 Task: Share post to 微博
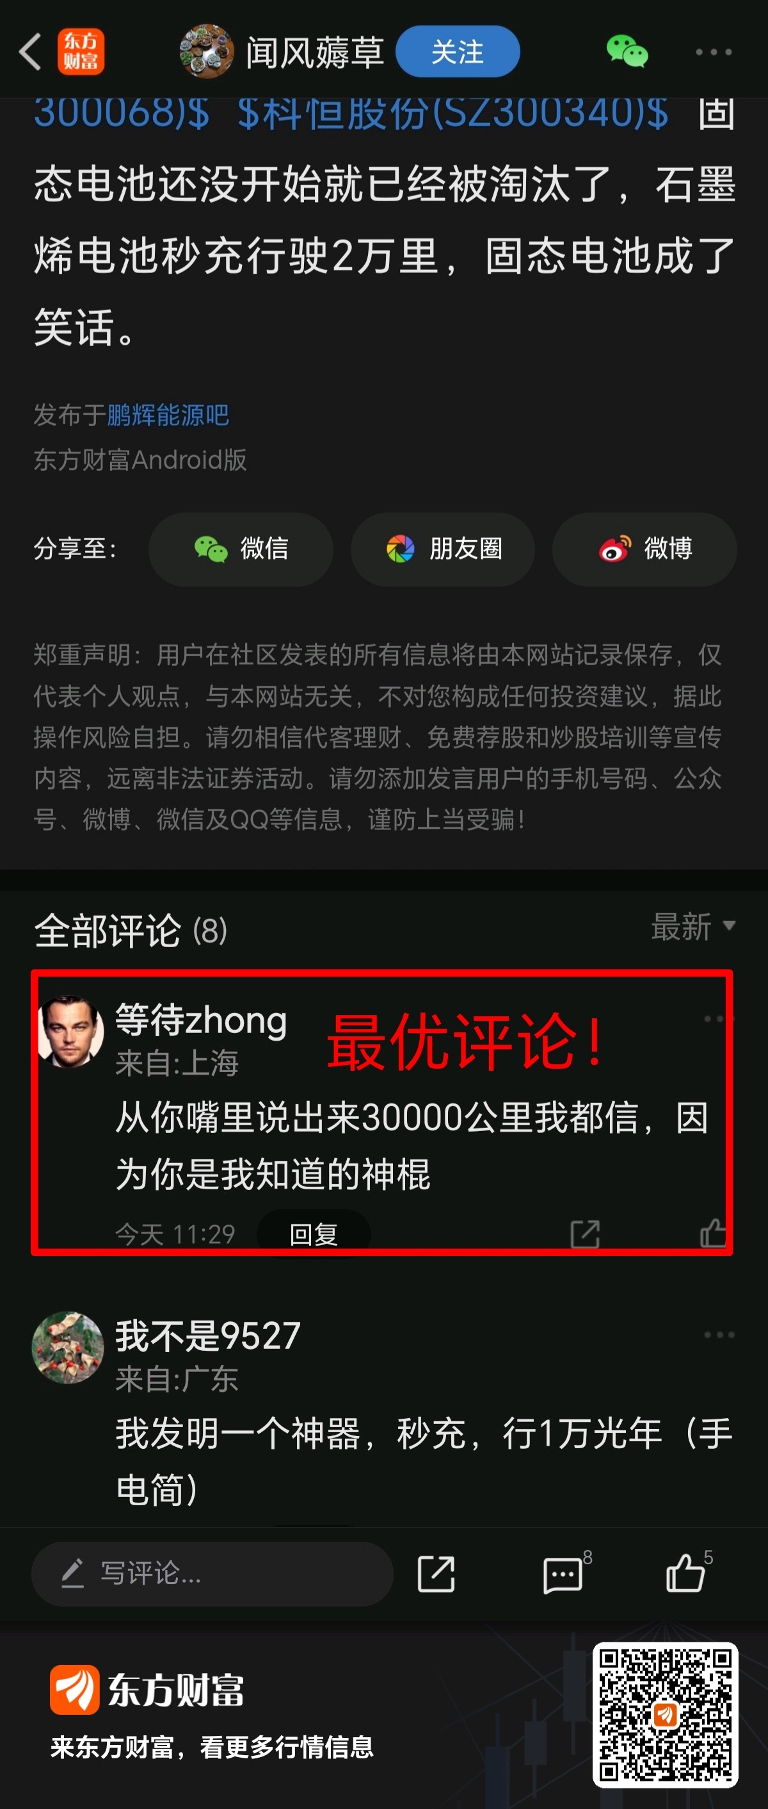644,549
